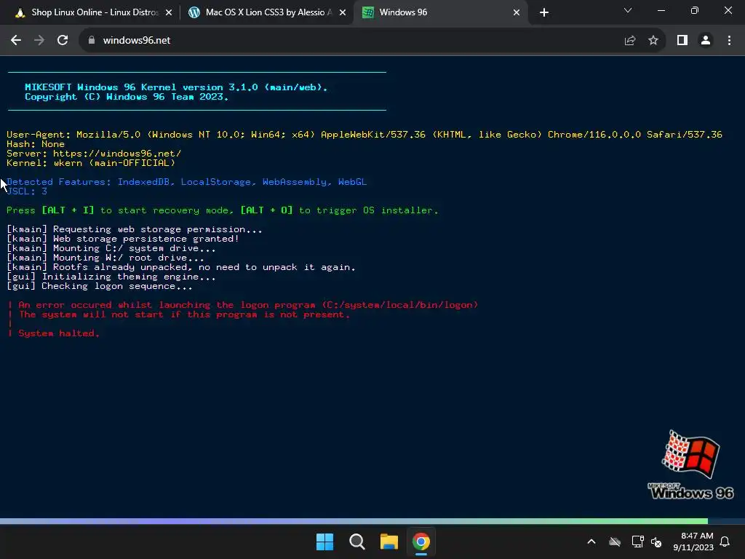Viewport: 745px width, 559px height.
Task: Open the Windows Start menu
Action: 325,542
